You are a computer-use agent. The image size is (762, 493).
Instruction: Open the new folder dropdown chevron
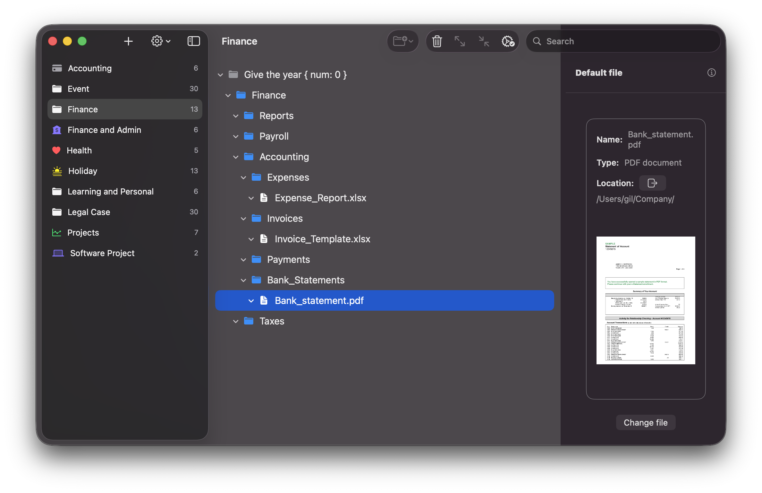tap(411, 41)
